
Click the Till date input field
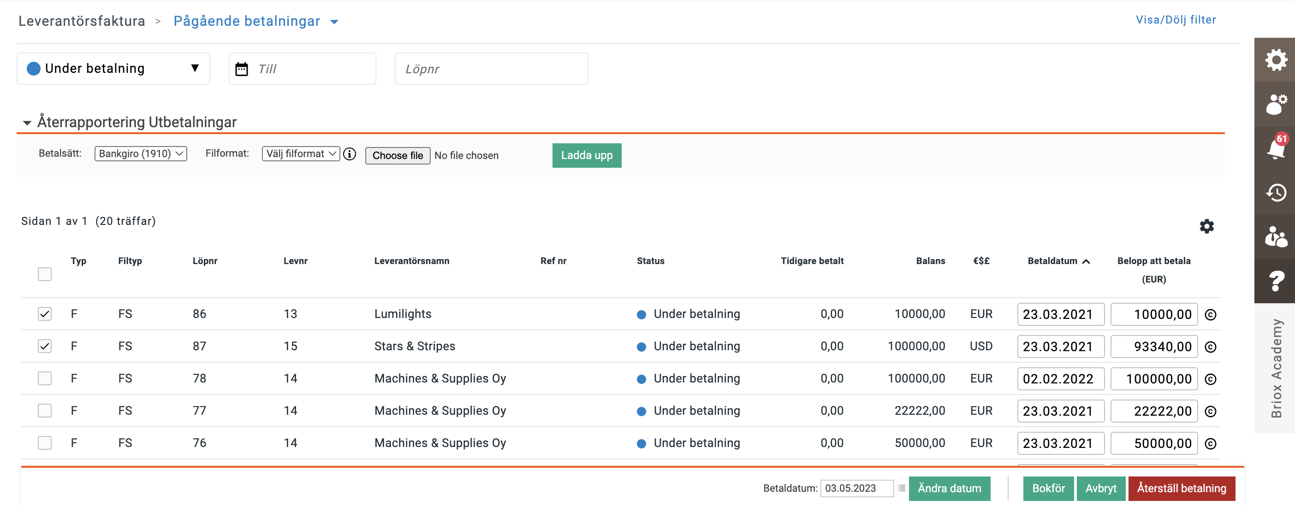coord(303,69)
